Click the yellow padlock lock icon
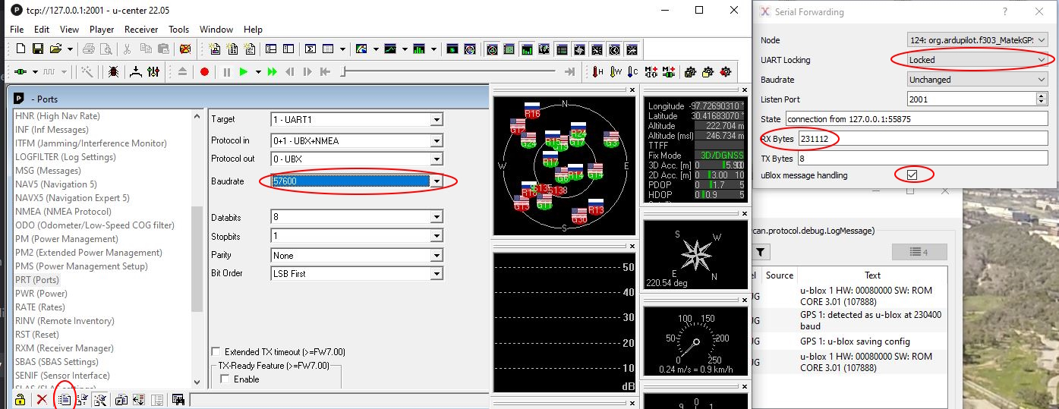Screen dimensions: 1059x409 pyautogui.click(x=20, y=400)
